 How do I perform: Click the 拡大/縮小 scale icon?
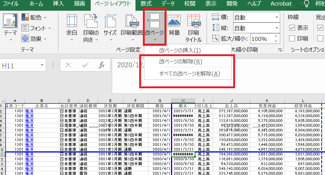[215, 38]
